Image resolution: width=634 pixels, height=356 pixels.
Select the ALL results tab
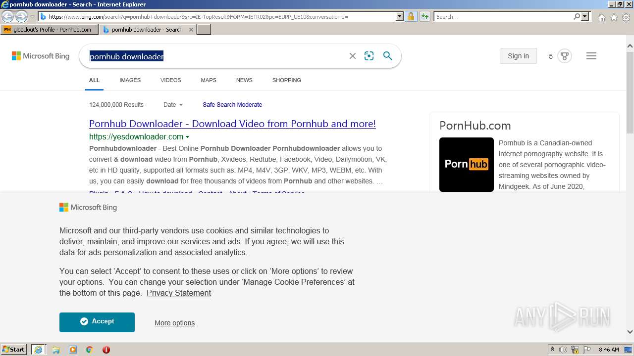[94, 80]
